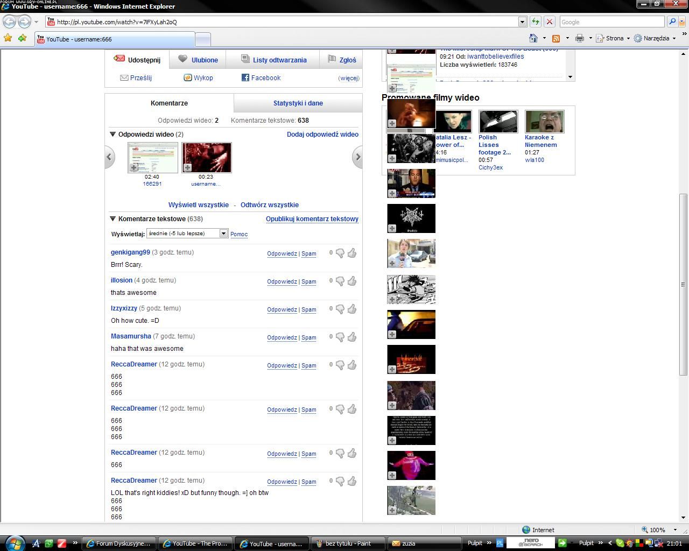This screenshot has width=689, height=551.
Task: Add the 00:23 video response to queue
Action: (x=187, y=167)
